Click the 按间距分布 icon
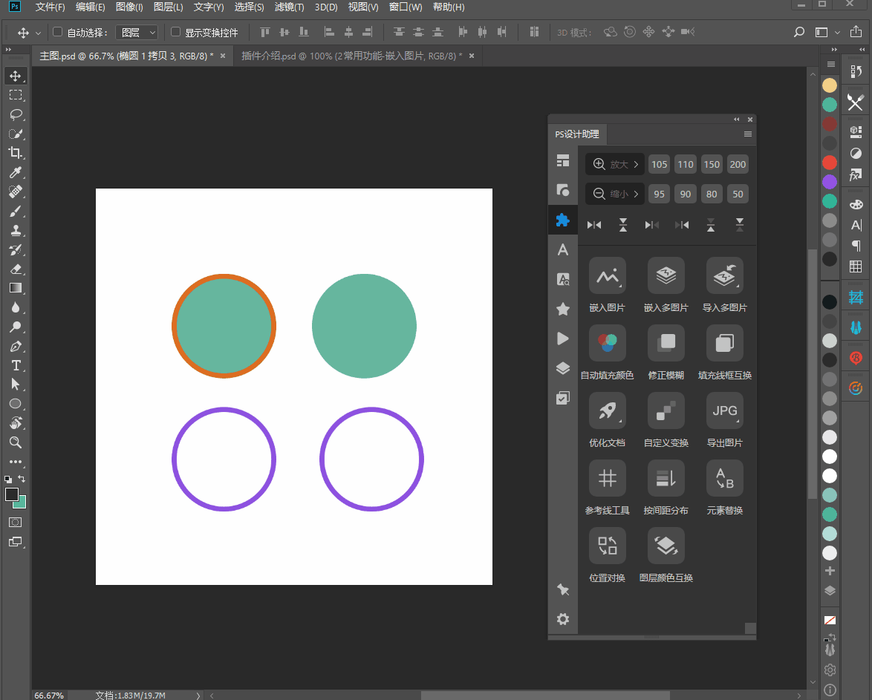 666,478
